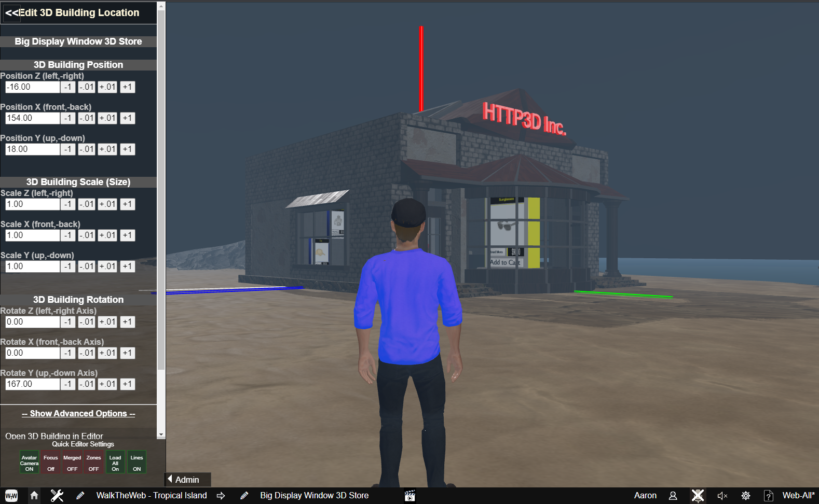Collapse the Admin panel arrow
The height and width of the screenshot is (504, 819).
pos(170,479)
